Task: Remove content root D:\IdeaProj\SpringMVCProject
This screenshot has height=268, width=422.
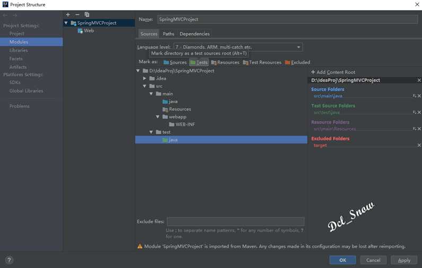Action: [x=419, y=80]
